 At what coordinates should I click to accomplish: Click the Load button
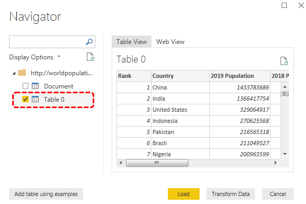point(184,194)
